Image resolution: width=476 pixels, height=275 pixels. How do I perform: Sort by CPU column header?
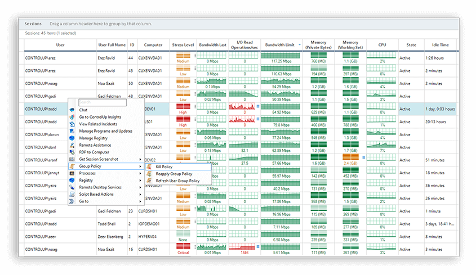click(x=382, y=45)
